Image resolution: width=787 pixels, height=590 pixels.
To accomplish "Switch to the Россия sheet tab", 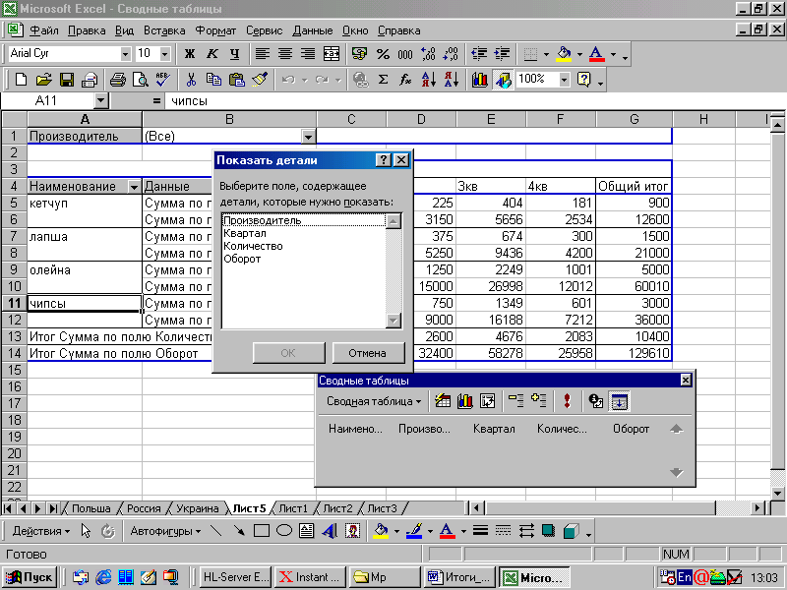I will click(x=144, y=508).
